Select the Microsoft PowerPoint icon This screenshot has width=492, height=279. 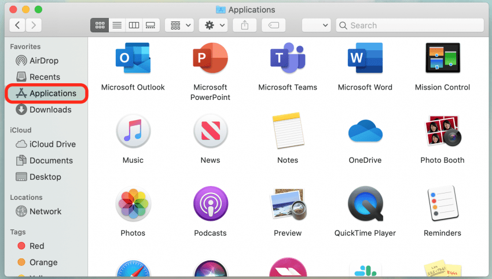click(210, 59)
